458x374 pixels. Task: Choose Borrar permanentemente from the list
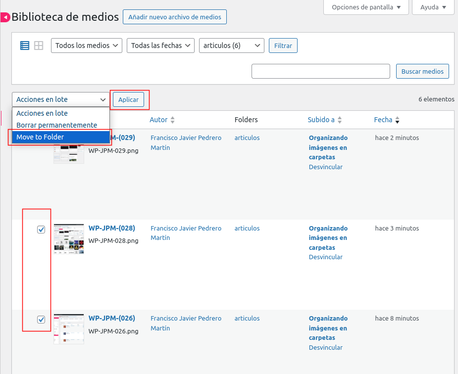(x=56, y=125)
